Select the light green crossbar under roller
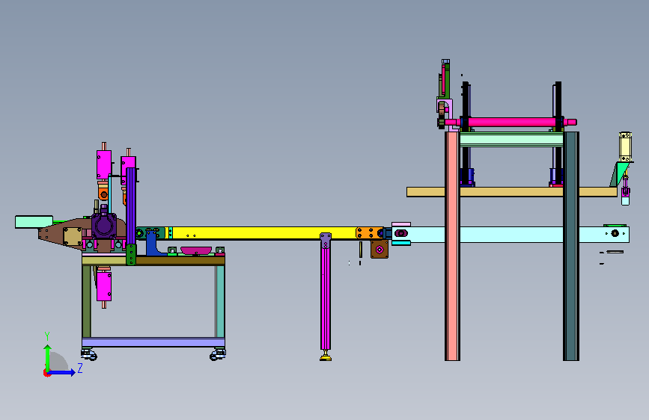649x420 pixels. 511,139
